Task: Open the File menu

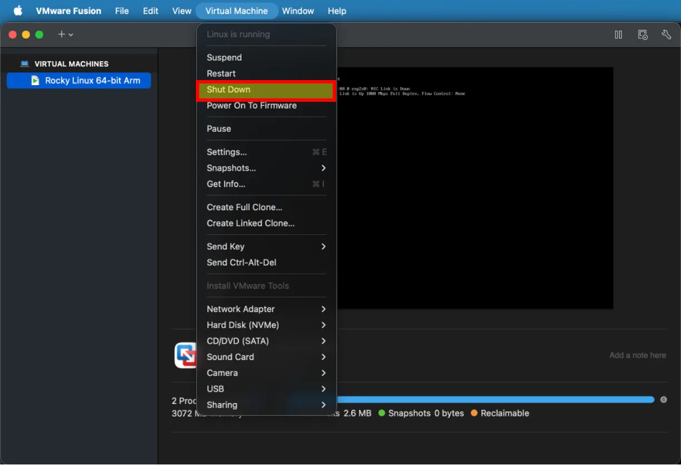Action: [x=122, y=11]
